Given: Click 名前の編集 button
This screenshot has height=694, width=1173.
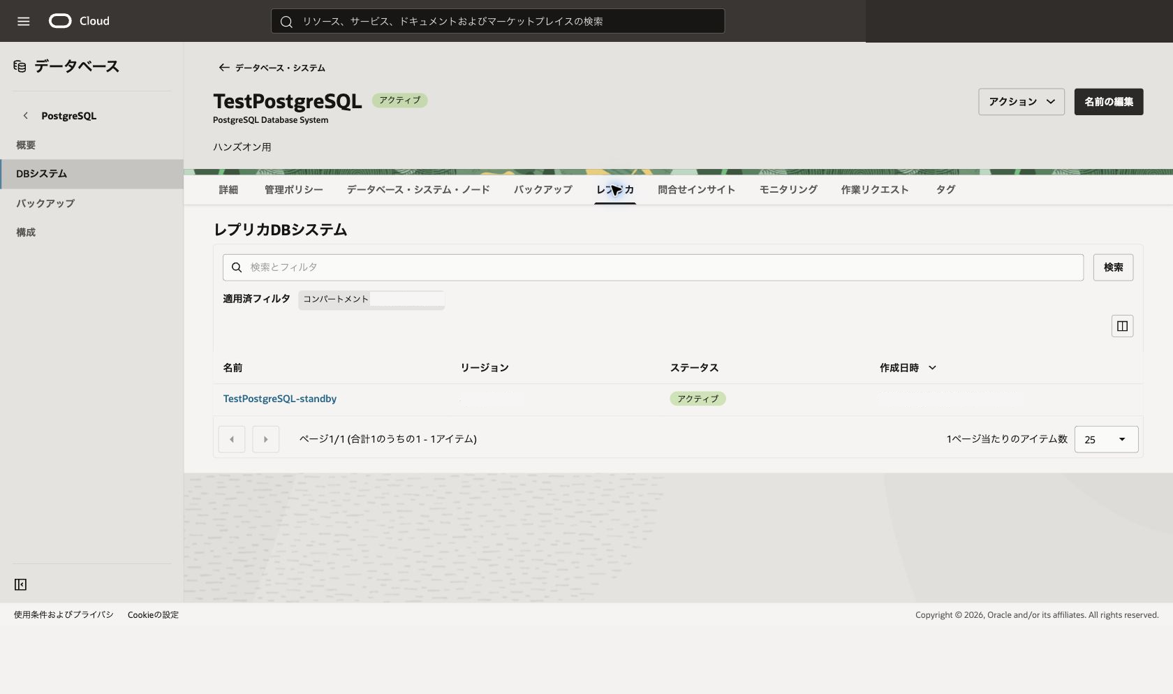Looking at the screenshot, I should click(x=1109, y=102).
